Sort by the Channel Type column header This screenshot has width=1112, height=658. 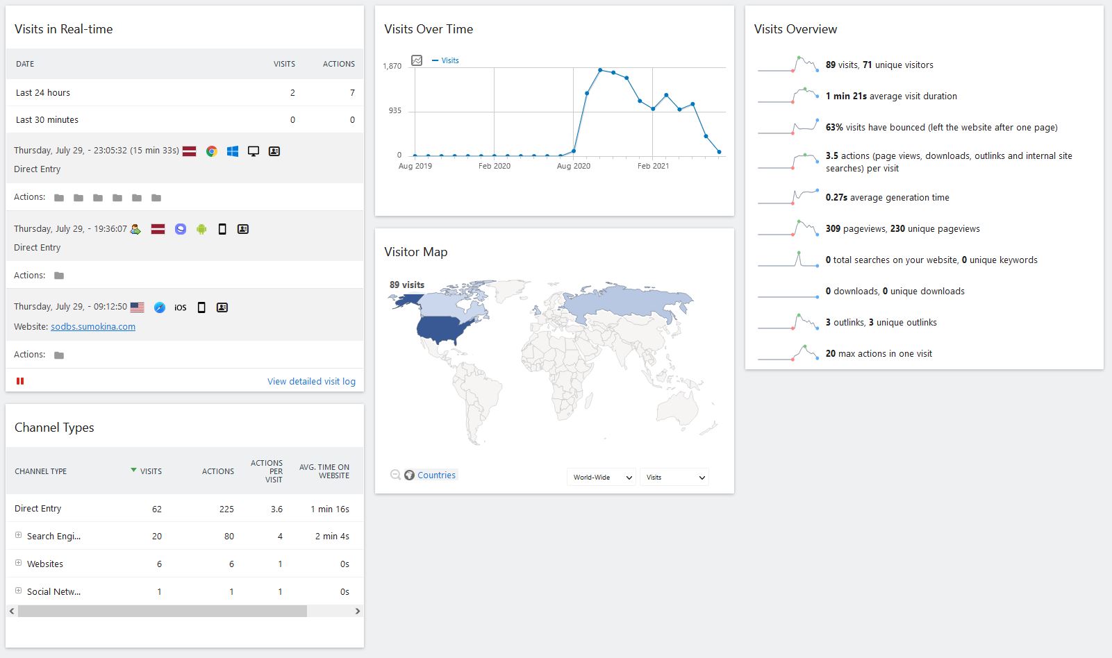pos(41,471)
